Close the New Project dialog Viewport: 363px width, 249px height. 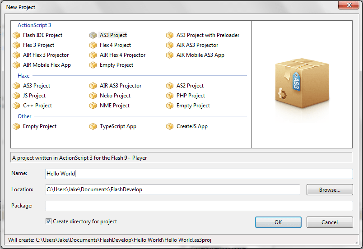(x=349, y=5)
